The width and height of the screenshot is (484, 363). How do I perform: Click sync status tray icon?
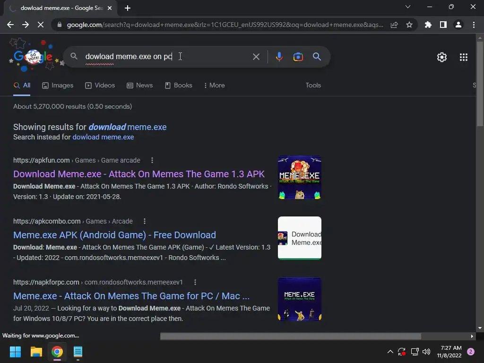pos(402,352)
